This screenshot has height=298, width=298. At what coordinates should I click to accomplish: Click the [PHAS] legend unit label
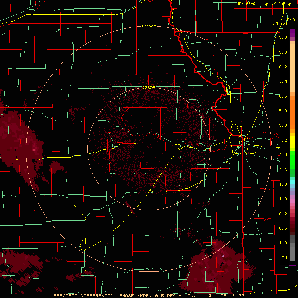click(280, 23)
